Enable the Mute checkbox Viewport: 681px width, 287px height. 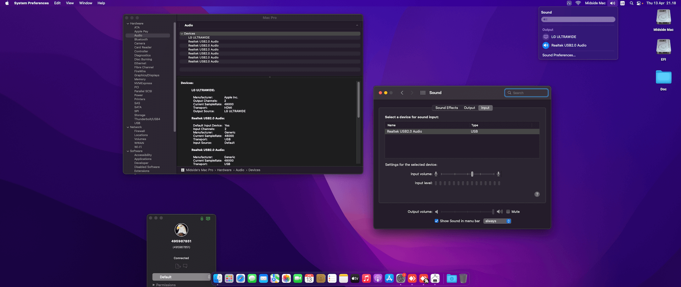(x=508, y=212)
